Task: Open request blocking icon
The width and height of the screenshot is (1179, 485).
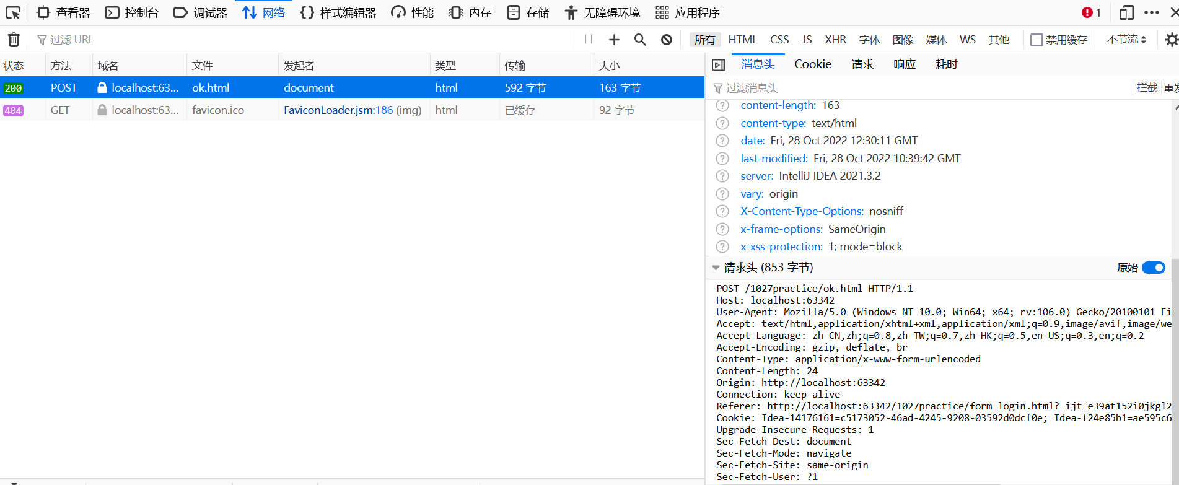Action: [x=667, y=40]
